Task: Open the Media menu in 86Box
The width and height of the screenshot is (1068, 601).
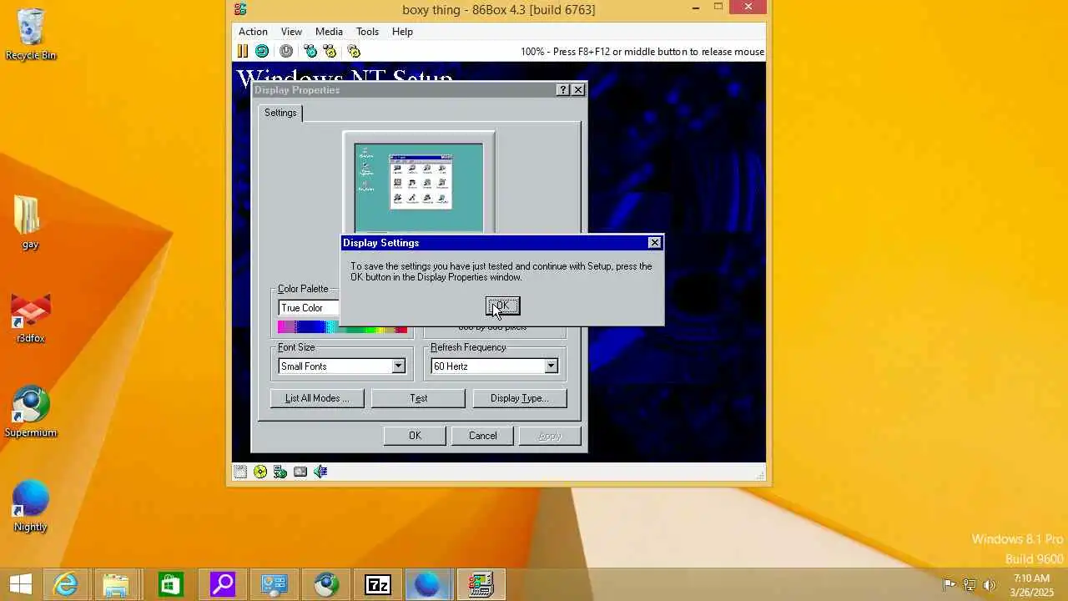Action: click(x=329, y=32)
